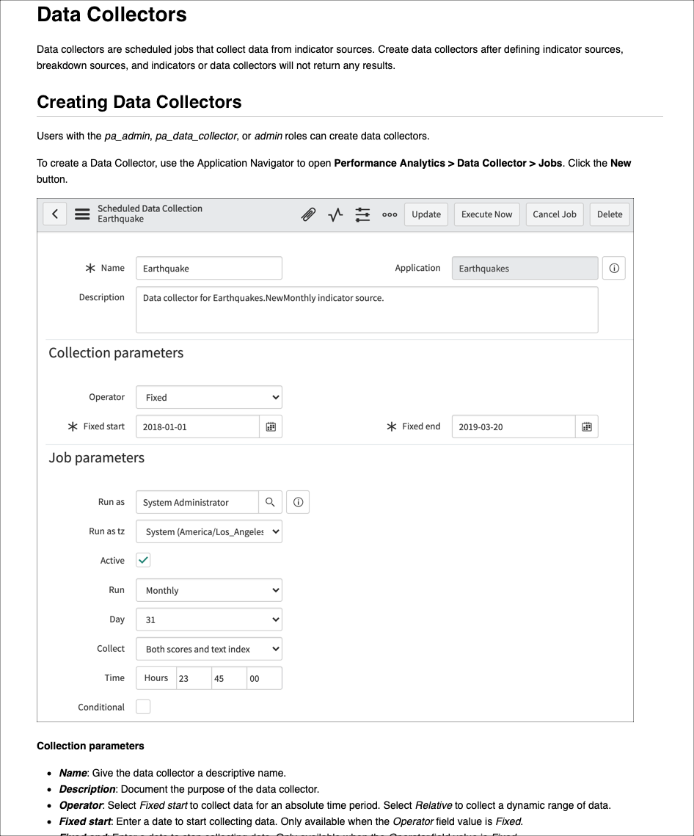694x836 pixels.
Task: Open the activity stream icon
Action: coord(335,214)
